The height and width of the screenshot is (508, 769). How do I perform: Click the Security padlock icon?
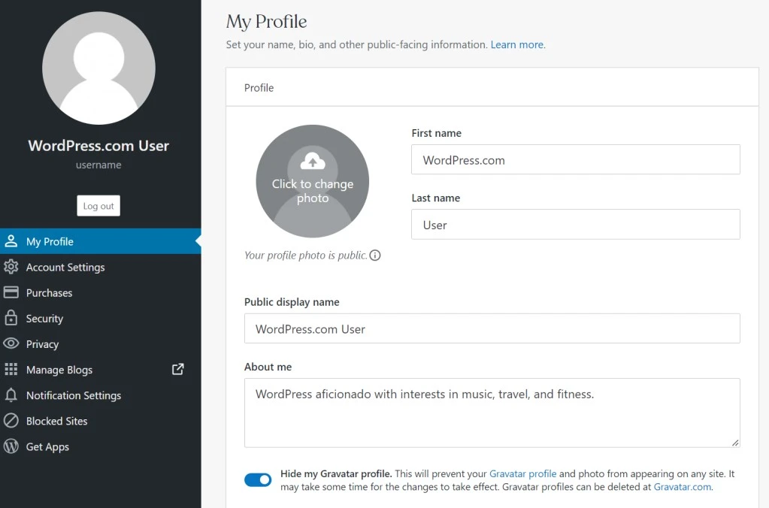[x=11, y=318]
